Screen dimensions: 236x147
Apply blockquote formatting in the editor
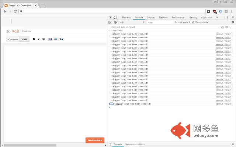(62, 39)
